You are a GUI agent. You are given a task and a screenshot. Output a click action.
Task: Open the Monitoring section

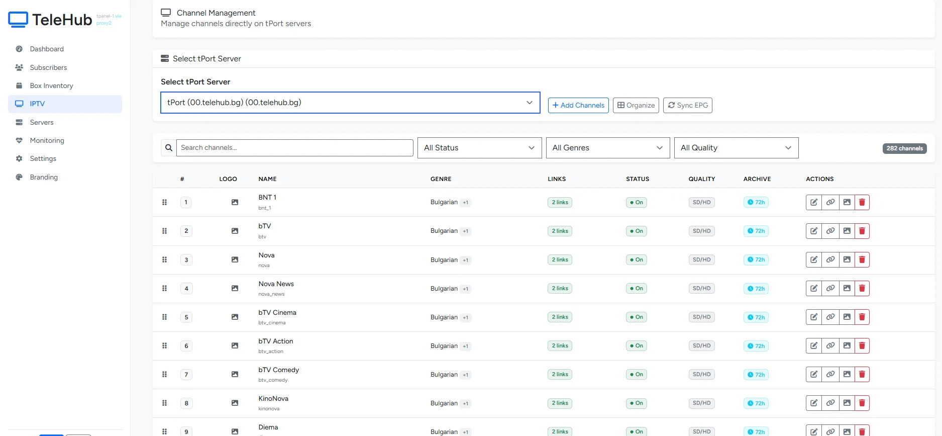pyautogui.click(x=65, y=140)
